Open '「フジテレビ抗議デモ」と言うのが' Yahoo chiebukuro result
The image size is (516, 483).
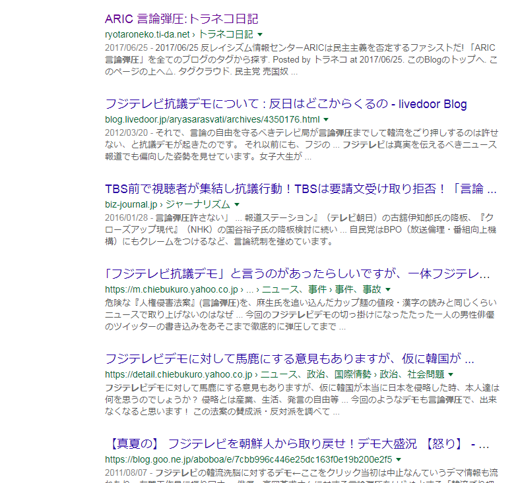(x=297, y=273)
